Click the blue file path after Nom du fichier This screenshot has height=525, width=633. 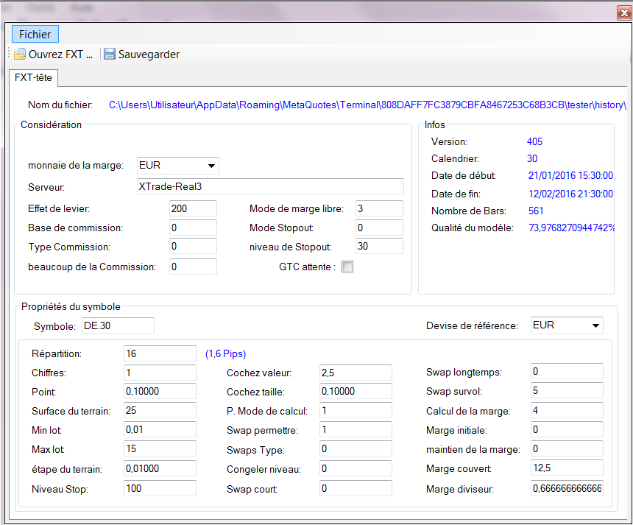click(367, 105)
